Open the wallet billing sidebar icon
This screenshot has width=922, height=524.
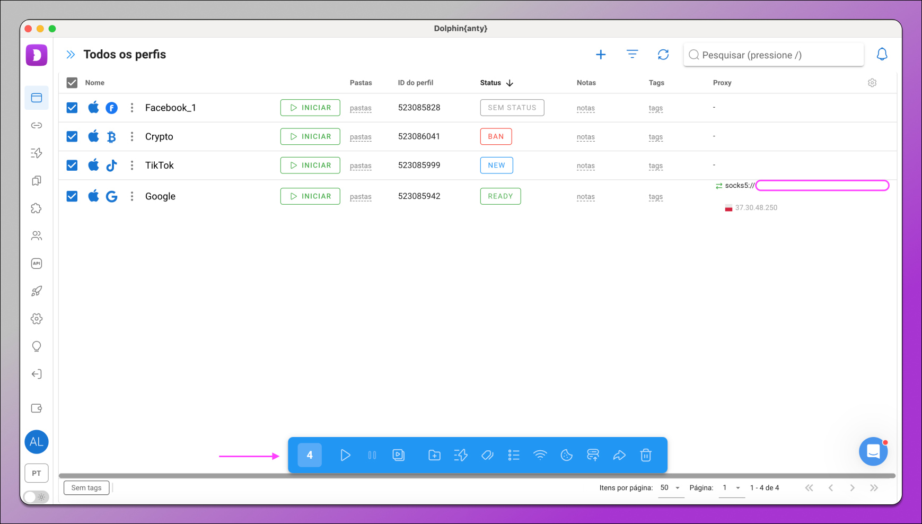point(37,408)
